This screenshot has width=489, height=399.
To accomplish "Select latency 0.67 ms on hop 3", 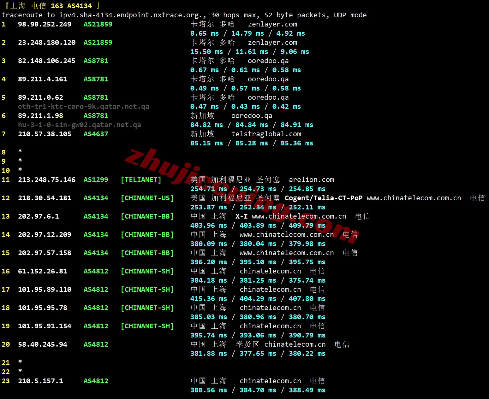I will click(205, 70).
